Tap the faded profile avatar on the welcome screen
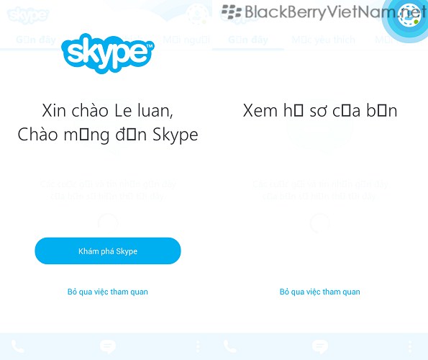Image resolution: width=428 pixels, height=360 pixels. [197, 13]
